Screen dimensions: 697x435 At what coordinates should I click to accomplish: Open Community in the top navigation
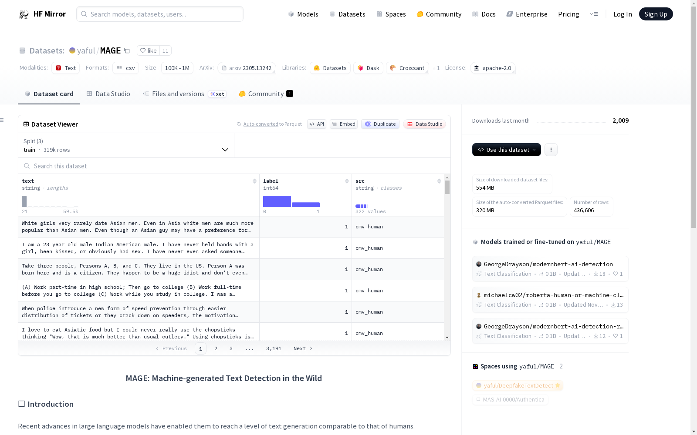pyautogui.click(x=439, y=14)
